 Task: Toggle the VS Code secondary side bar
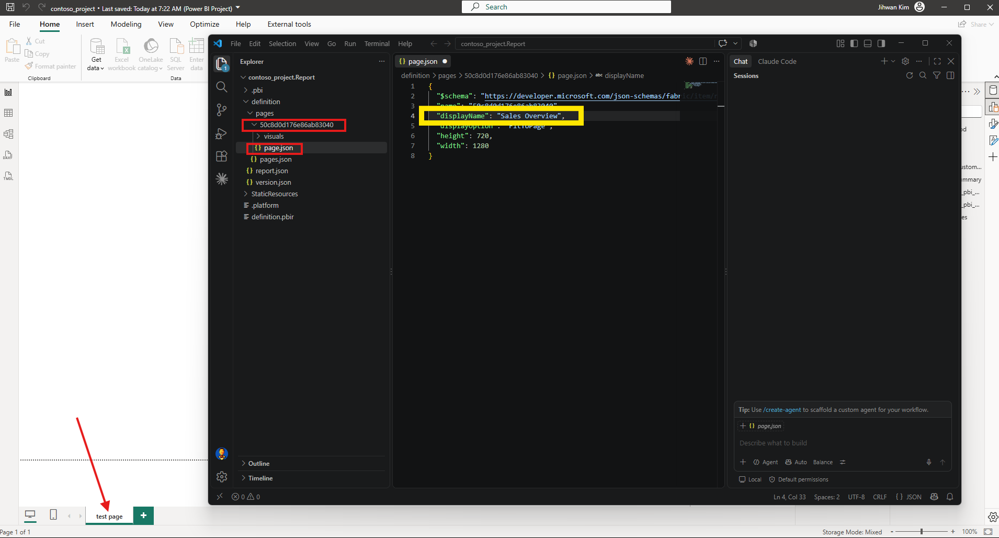881,43
